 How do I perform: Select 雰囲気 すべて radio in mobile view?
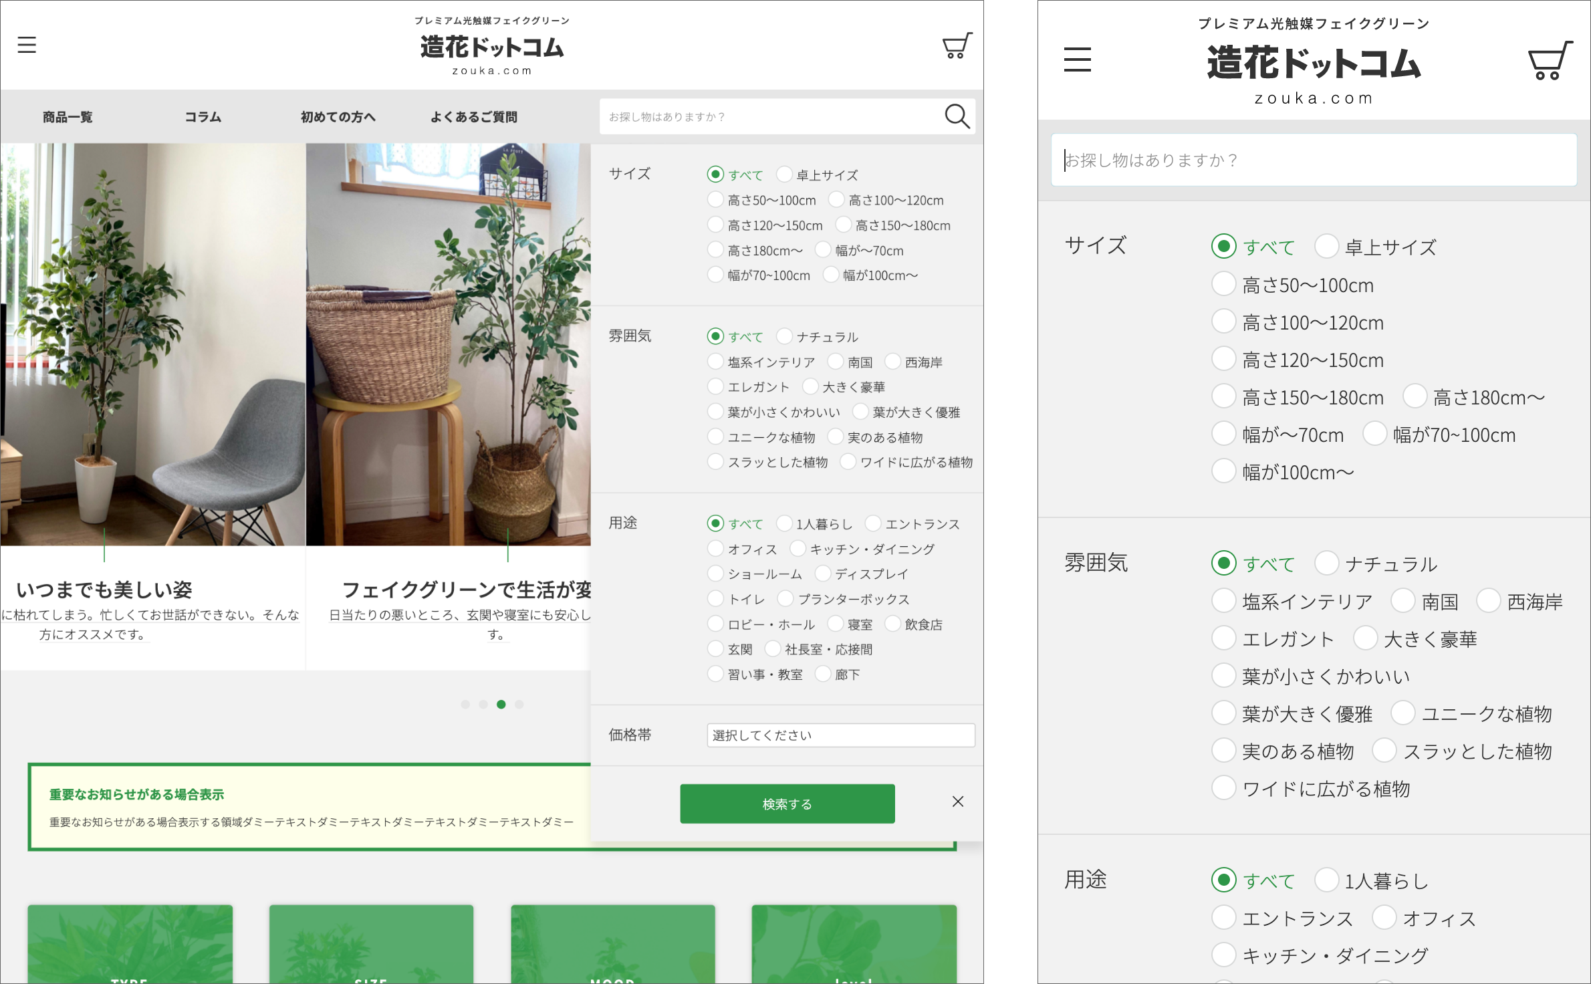tap(1223, 564)
